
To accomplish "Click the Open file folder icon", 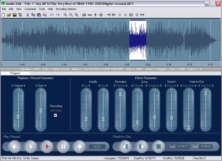I will pyautogui.click(x=9, y=15).
